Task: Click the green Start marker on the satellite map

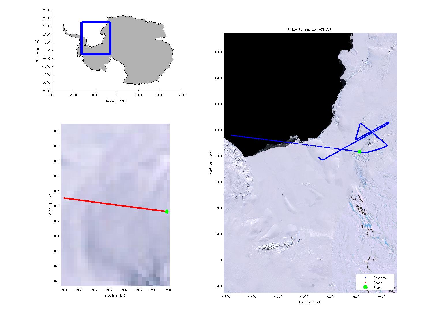Action: pos(359,152)
